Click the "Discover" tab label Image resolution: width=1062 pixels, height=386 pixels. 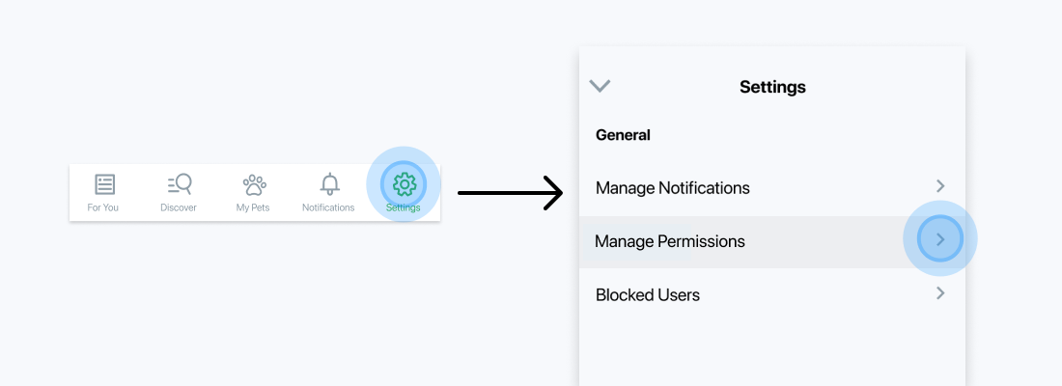click(x=179, y=207)
